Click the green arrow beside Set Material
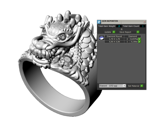The height and width of the screenshot is (121, 161). (x=142, y=86)
